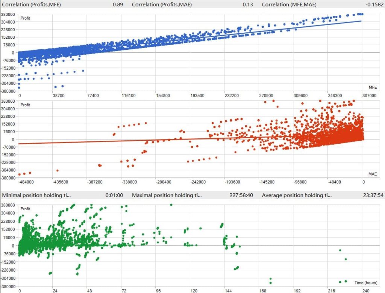Select the 23:37:54 average holding value
Image resolution: width=385 pixels, height=293 pixels.
[x=371, y=196]
